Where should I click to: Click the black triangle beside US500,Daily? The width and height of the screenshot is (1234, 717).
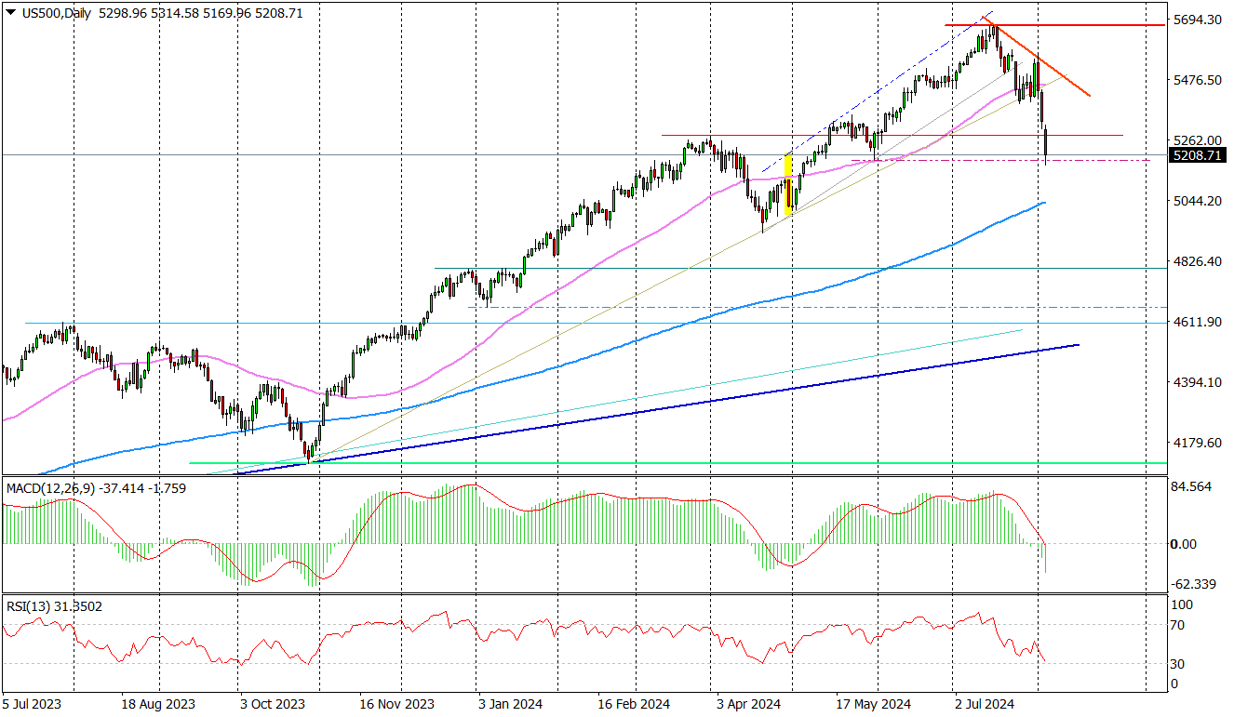click(x=10, y=13)
